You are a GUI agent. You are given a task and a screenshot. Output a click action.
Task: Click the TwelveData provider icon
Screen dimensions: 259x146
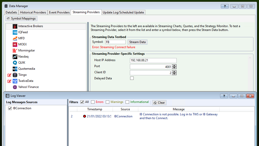coord(15,81)
